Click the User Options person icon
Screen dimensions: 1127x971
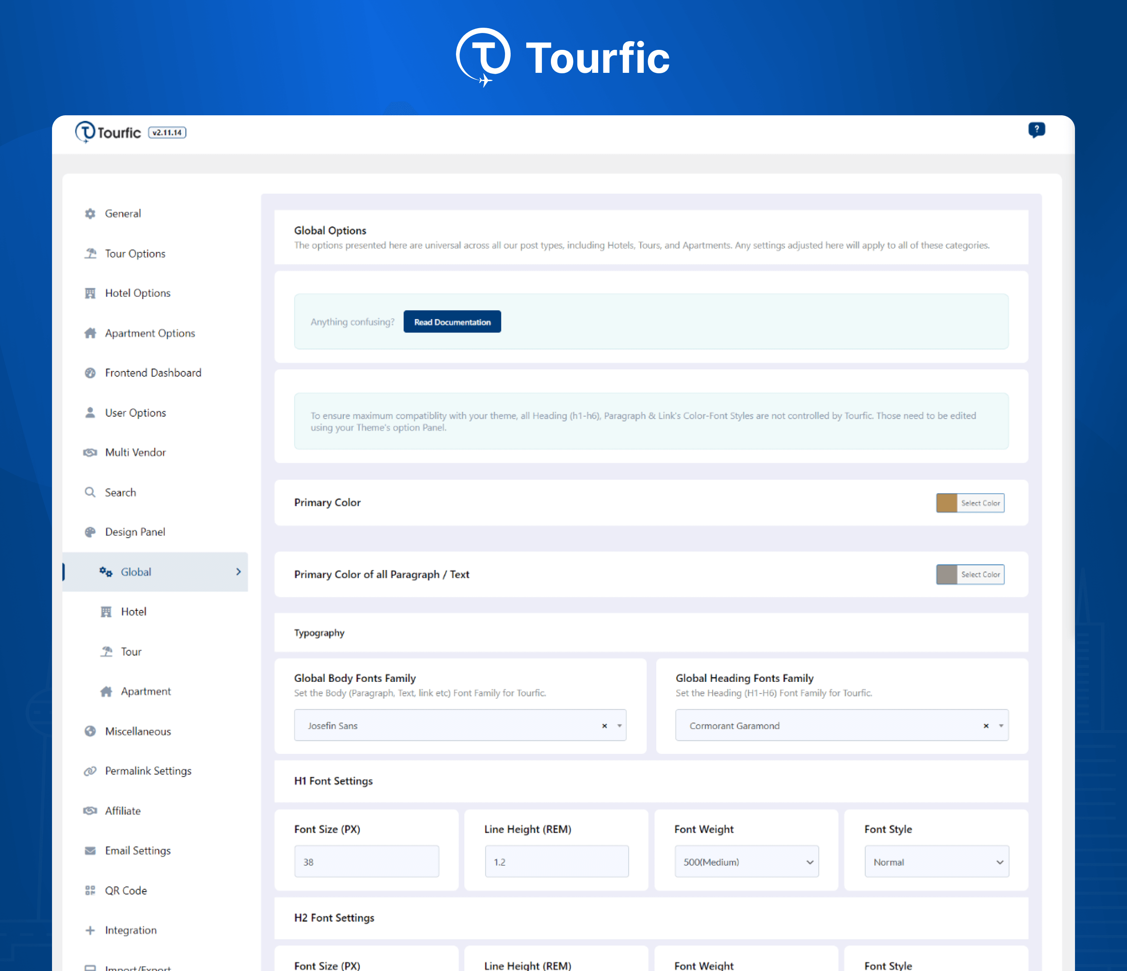[90, 412]
